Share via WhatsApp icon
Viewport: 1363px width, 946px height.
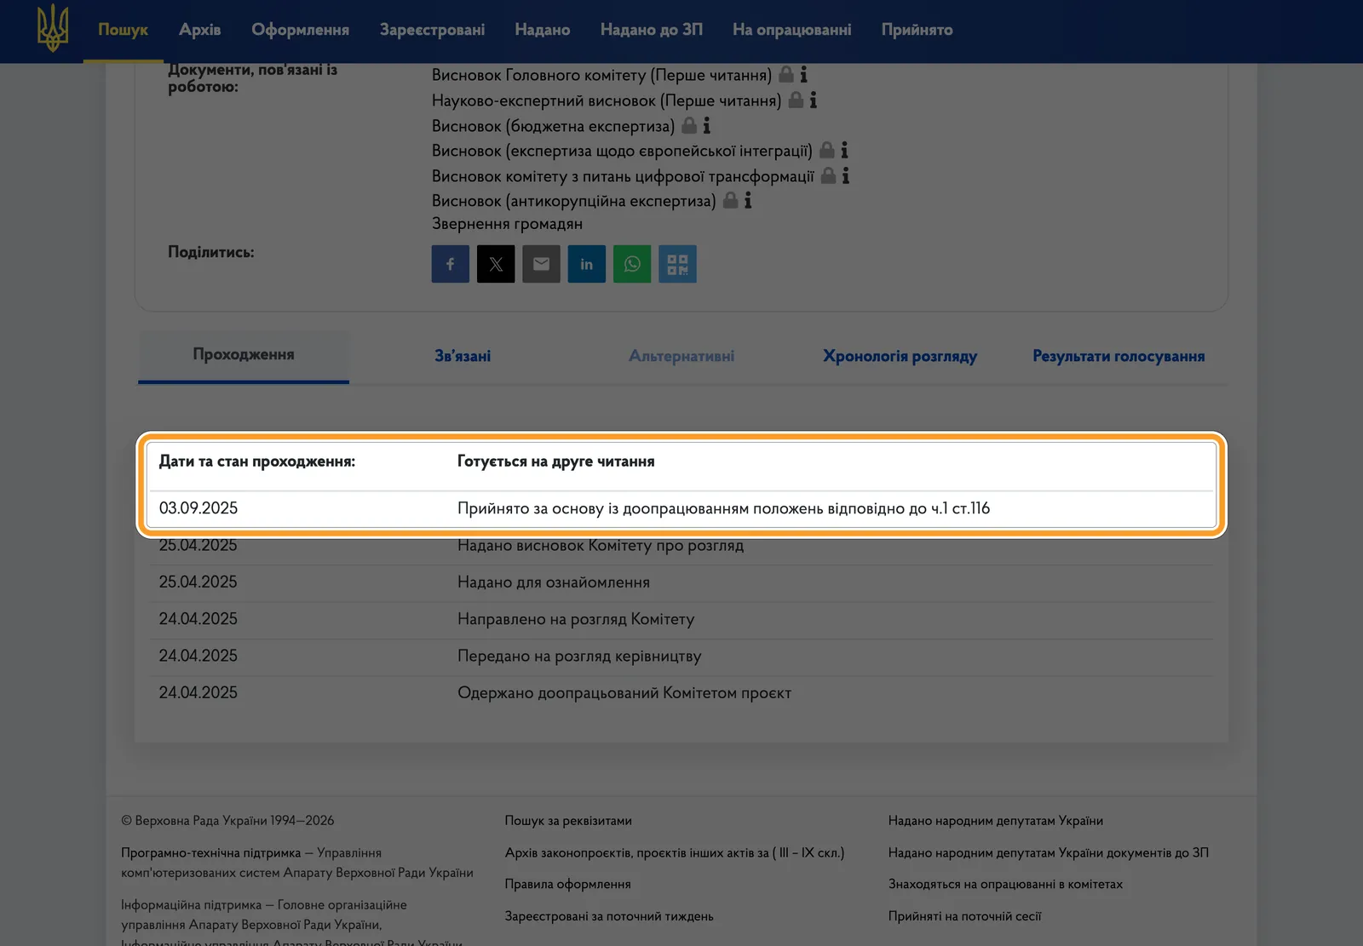click(632, 264)
